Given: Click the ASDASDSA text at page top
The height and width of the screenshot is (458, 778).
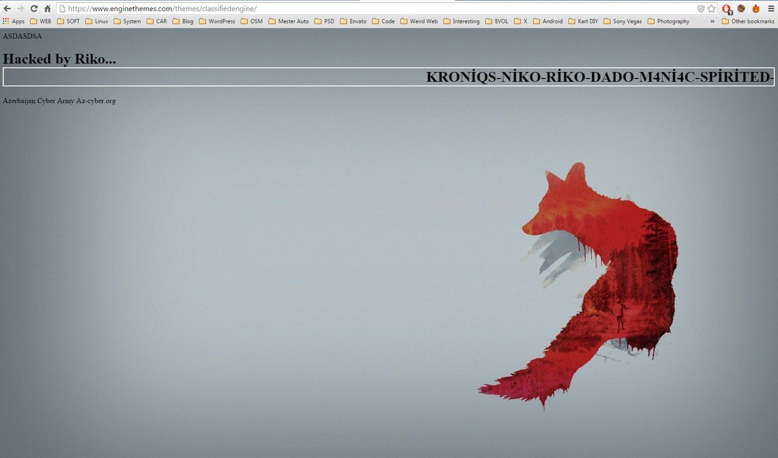Looking at the screenshot, I should coord(22,36).
